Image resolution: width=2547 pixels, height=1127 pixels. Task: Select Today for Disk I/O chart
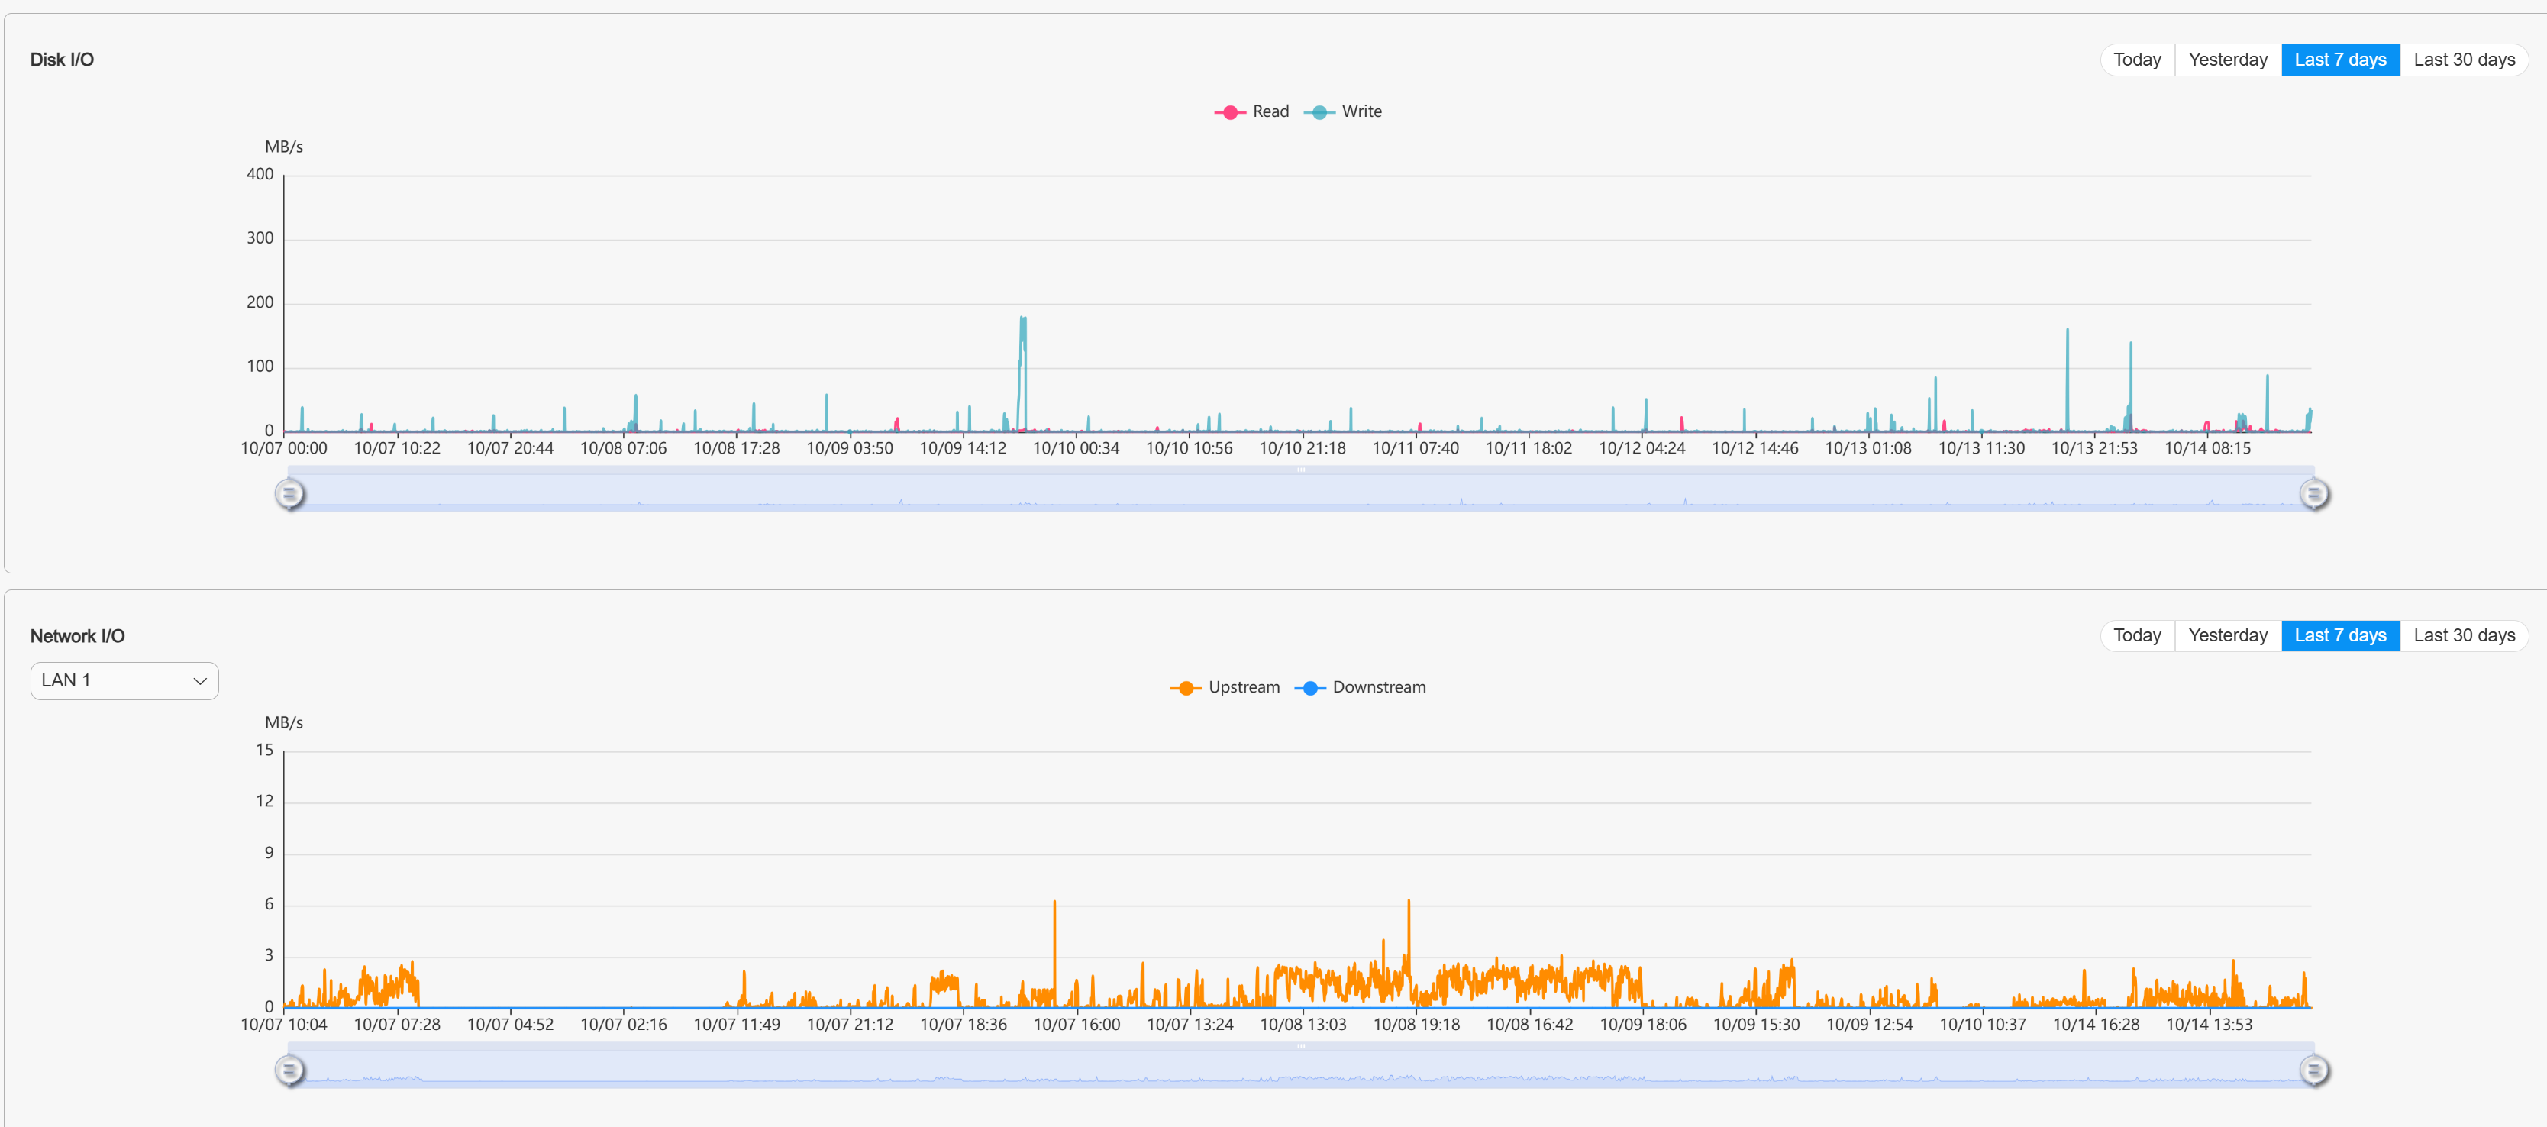click(x=2137, y=60)
